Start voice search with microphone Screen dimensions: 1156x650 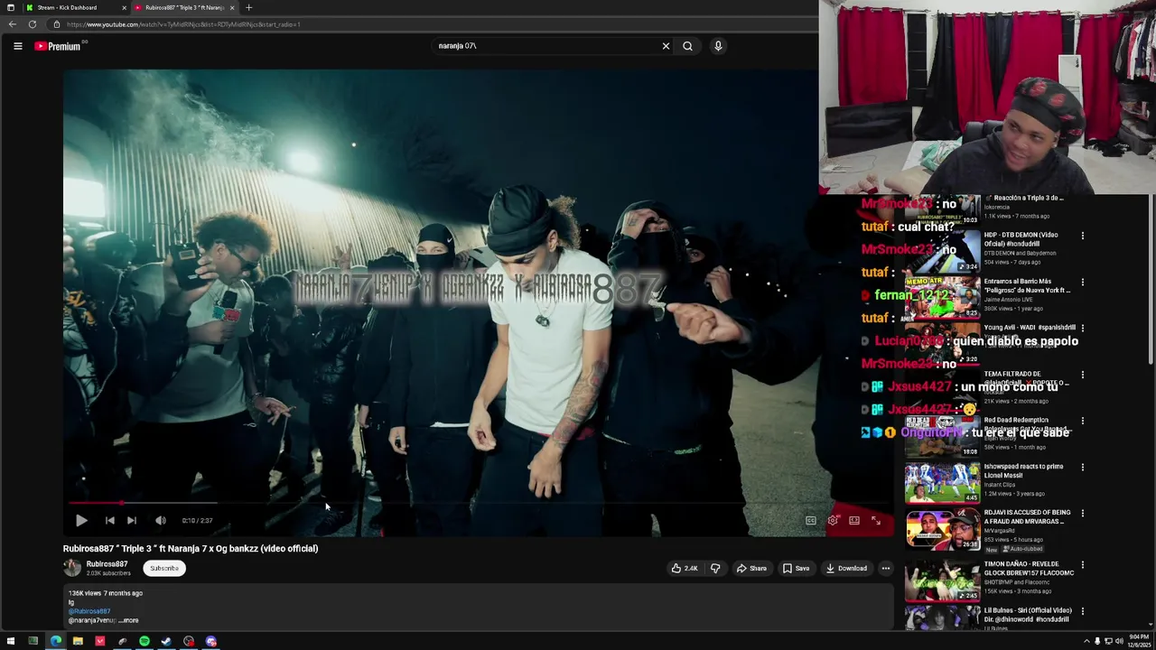718,46
